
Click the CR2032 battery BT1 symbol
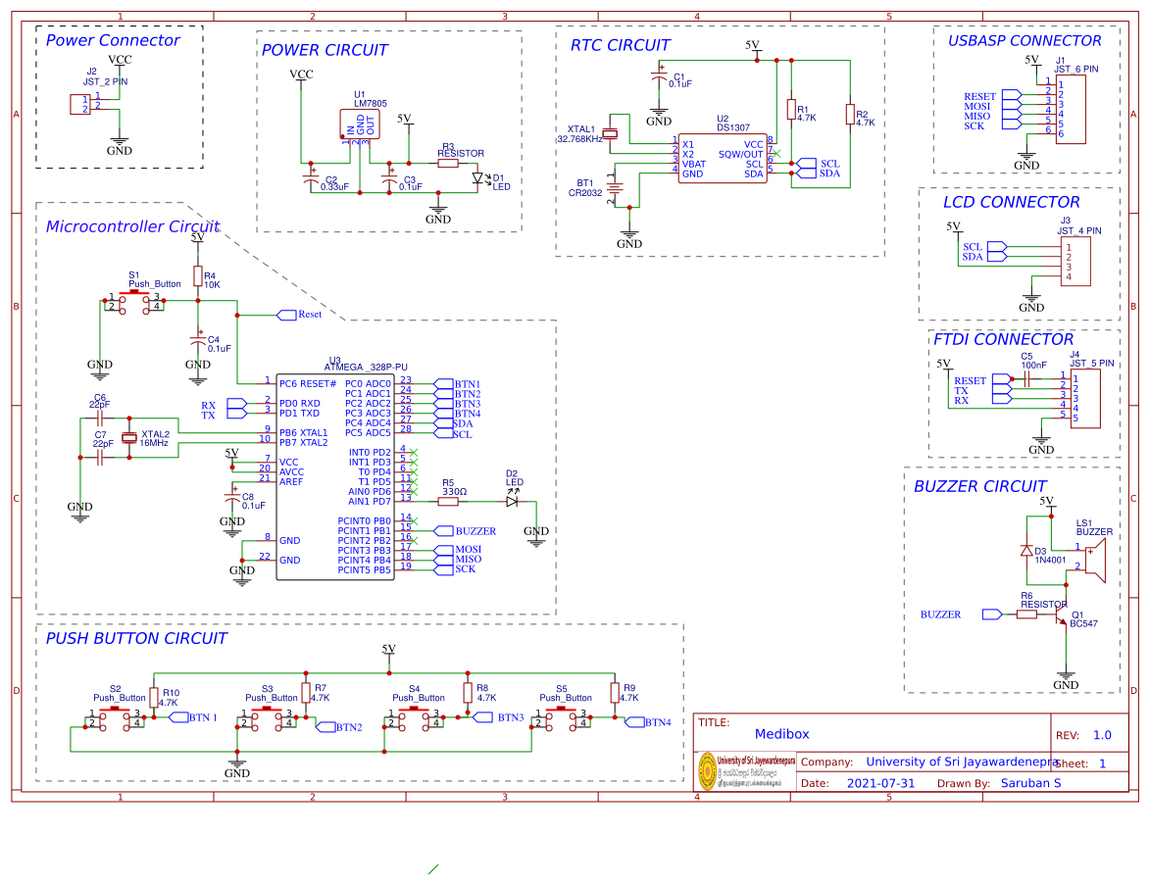point(614,188)
